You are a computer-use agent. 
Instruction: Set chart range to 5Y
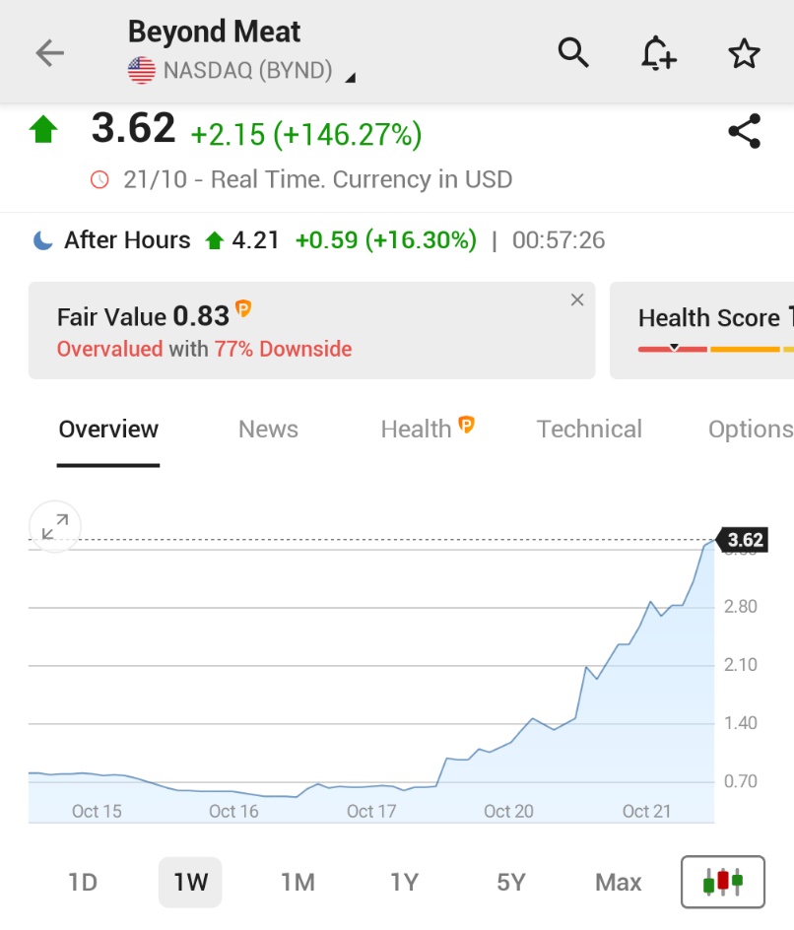511,882
